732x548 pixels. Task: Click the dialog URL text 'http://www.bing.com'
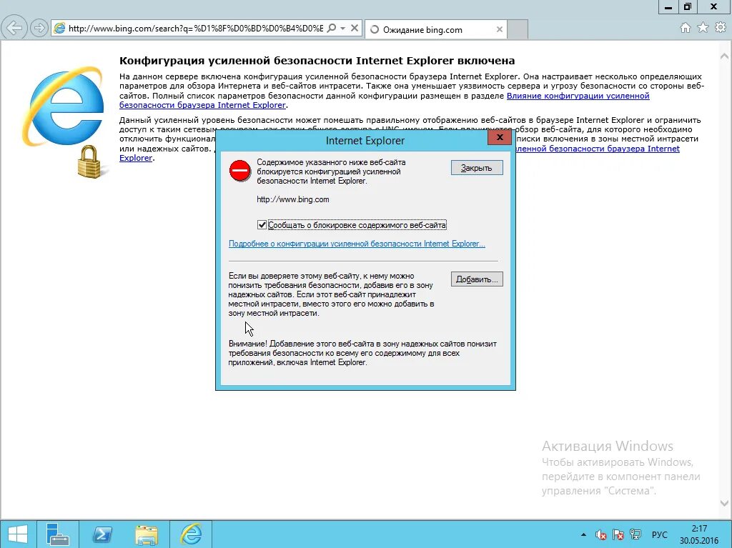[292, 199]
